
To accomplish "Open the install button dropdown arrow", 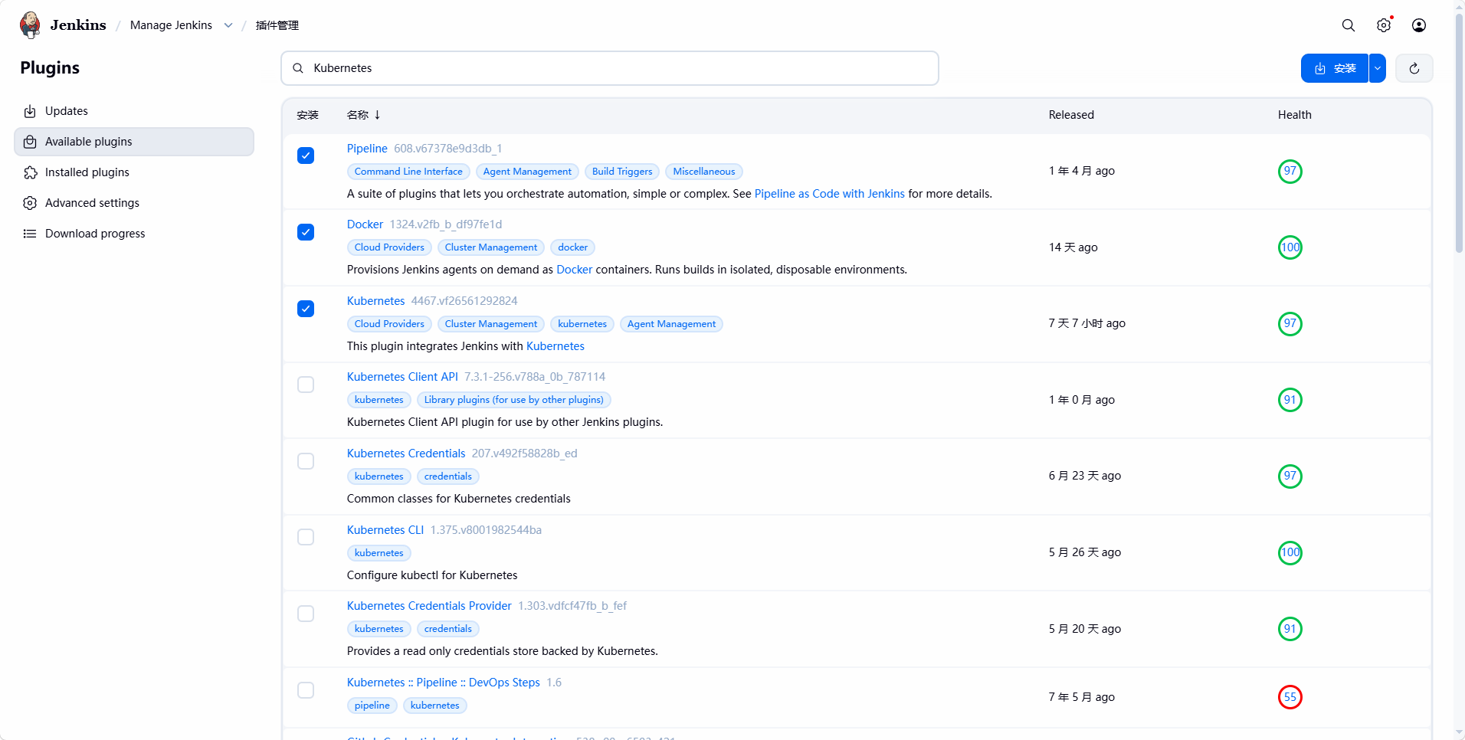I will (1378, 68).
